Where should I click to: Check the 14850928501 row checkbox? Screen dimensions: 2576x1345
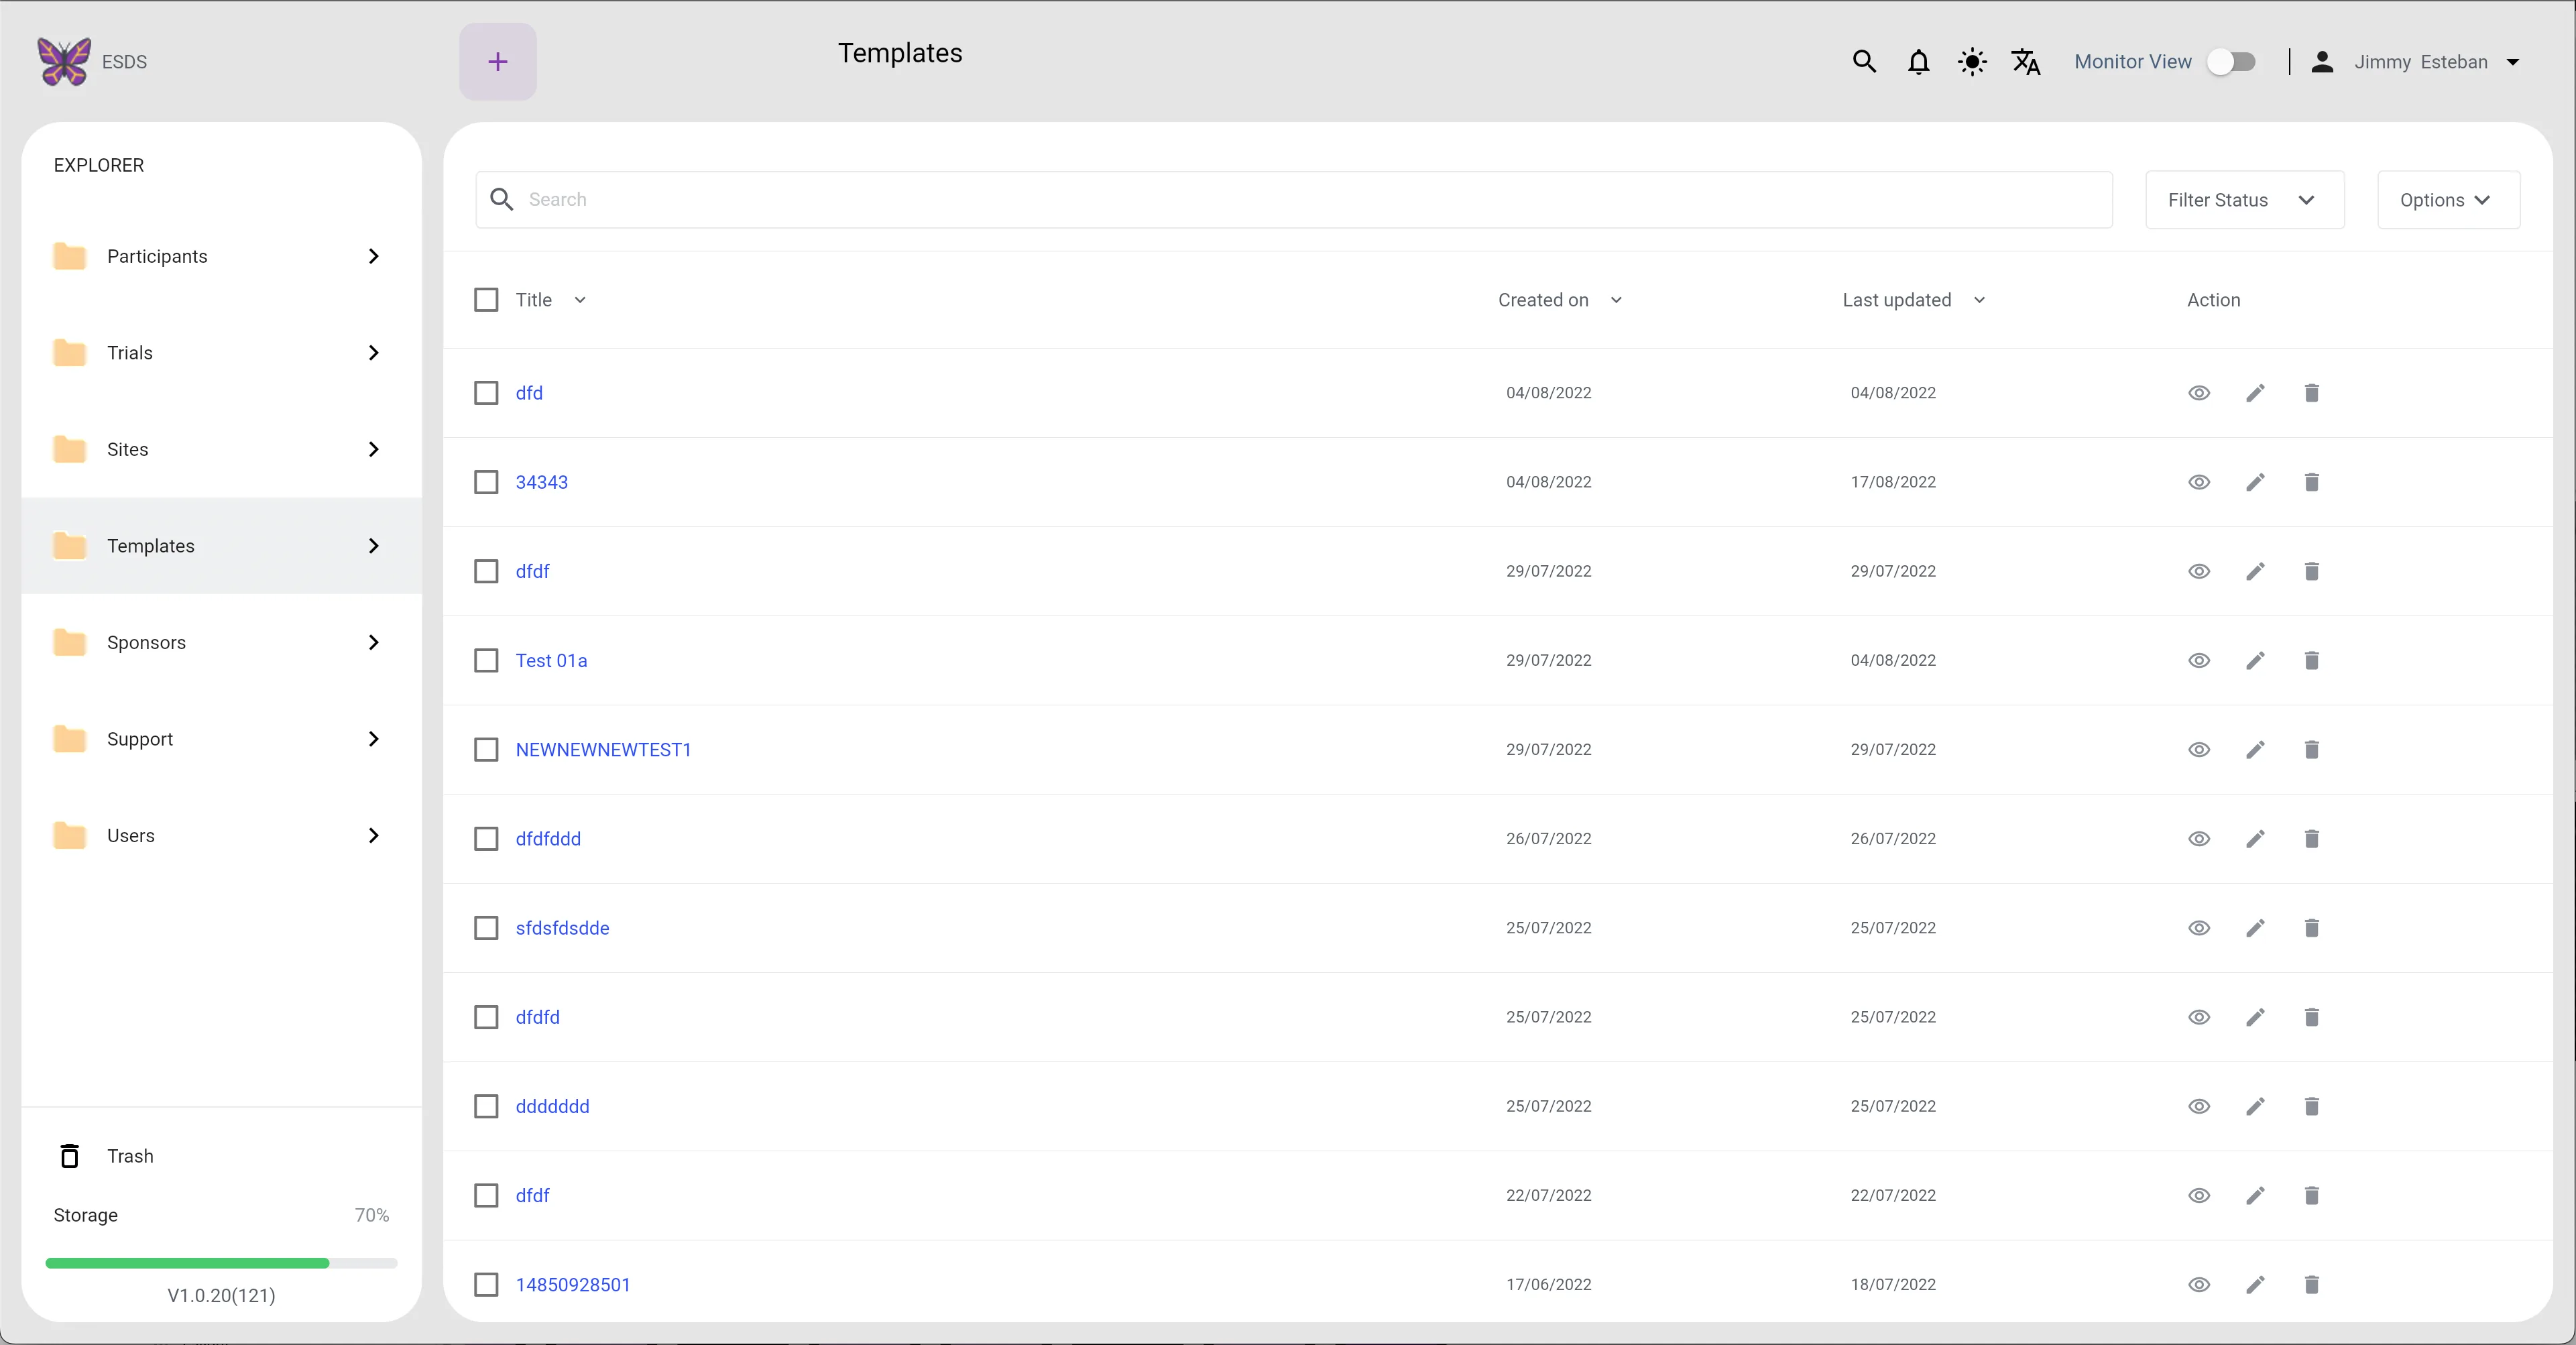(x=486, y=1284)
